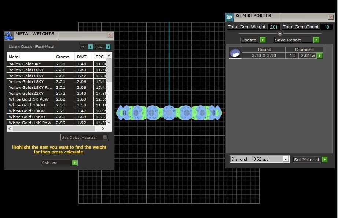The width and height of the screenshot is (338, 218).
Task: Click green arrow next to Set Material
Action: point(325,160)
